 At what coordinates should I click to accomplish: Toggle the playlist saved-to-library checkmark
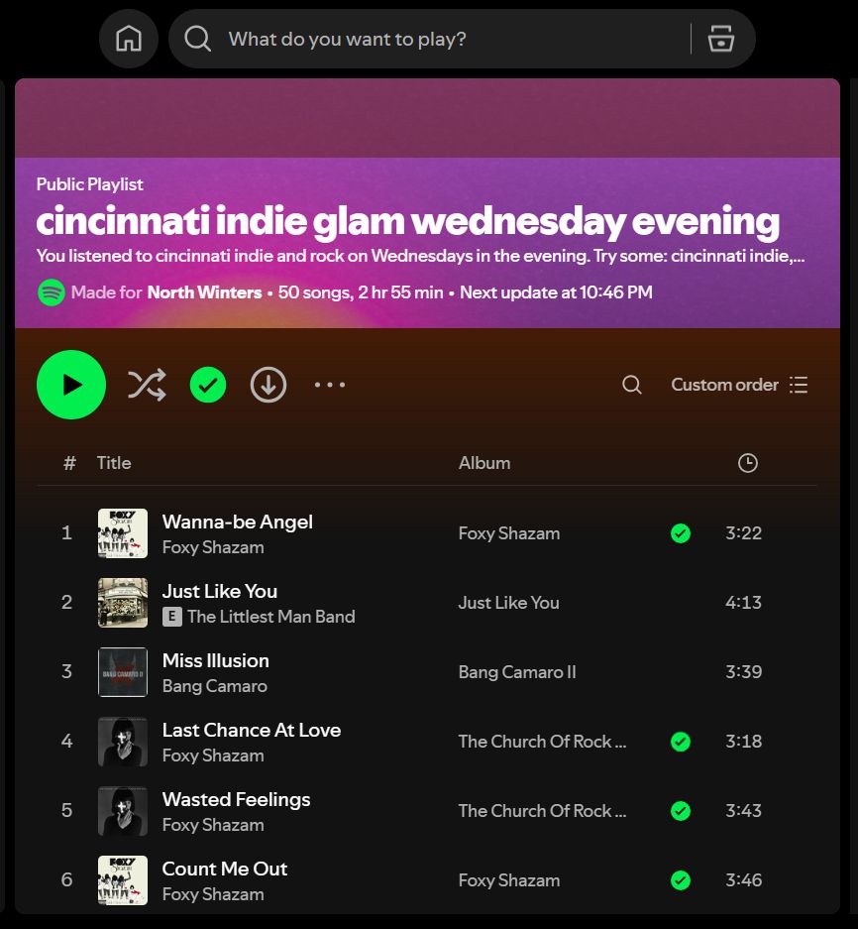pos(208,385)
